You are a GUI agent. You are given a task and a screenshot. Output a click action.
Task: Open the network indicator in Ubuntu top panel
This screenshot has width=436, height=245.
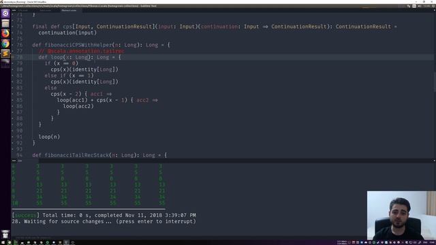409,6
